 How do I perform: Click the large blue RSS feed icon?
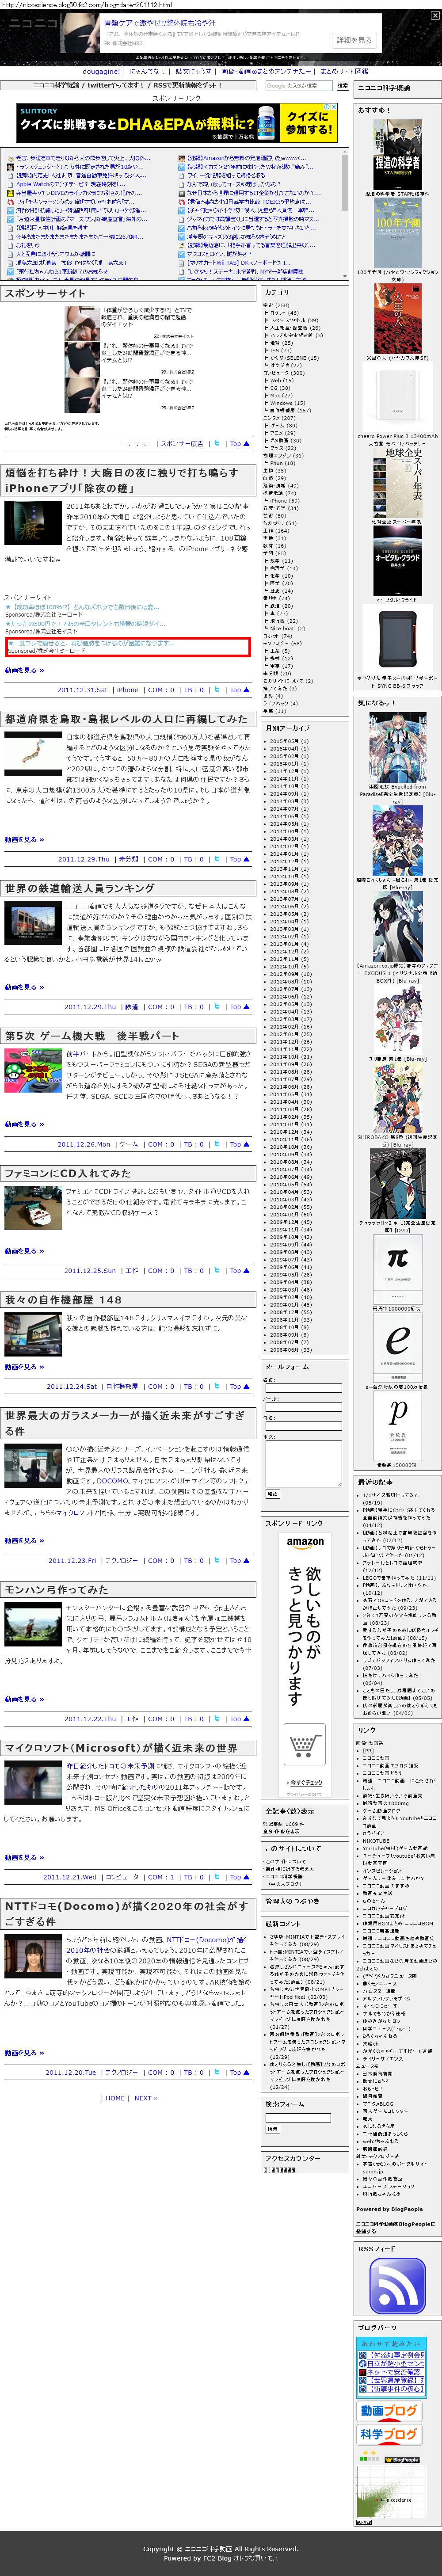[397, 2285]
